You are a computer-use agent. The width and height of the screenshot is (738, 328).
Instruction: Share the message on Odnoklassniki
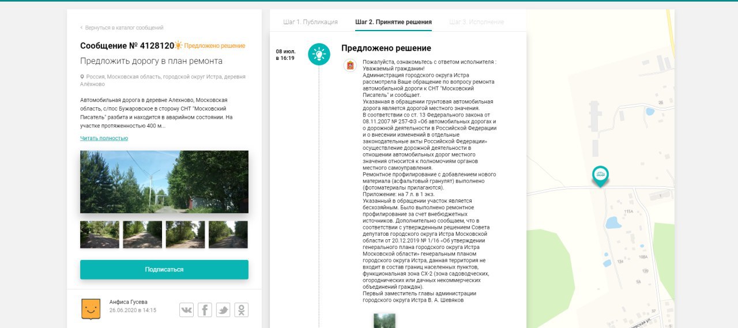[241, 310]
